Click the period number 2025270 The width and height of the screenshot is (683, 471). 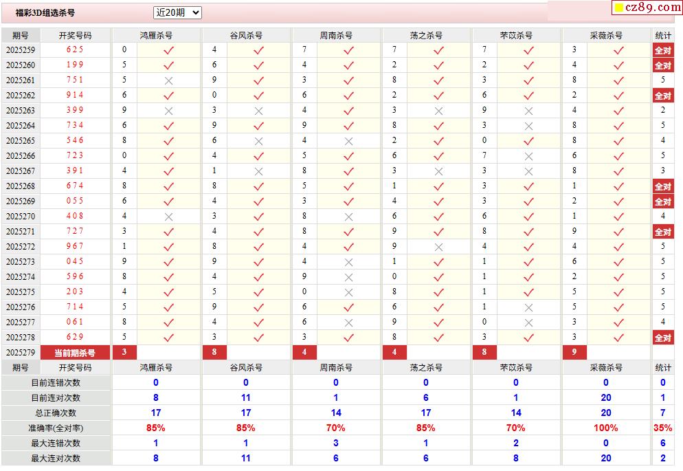coord(21,216)
